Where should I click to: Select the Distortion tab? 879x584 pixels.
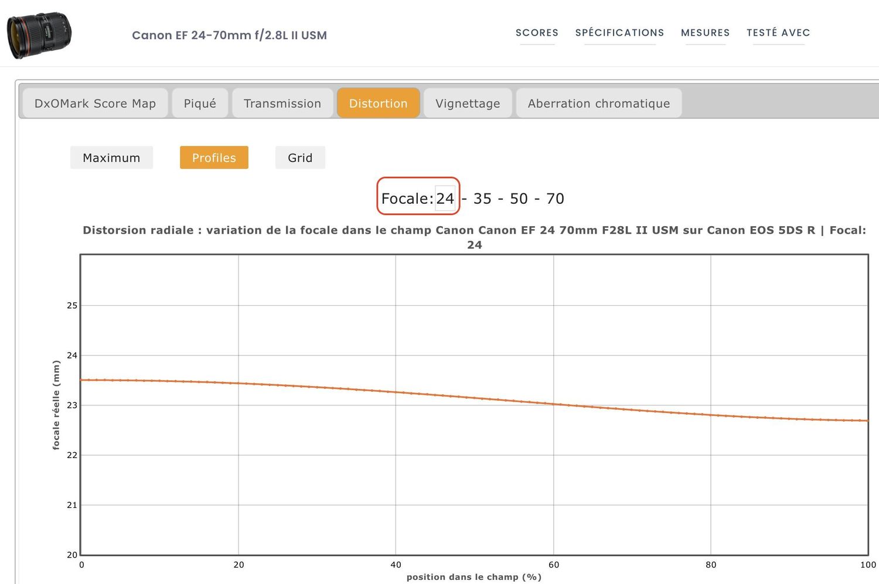[x=378, y=103]
